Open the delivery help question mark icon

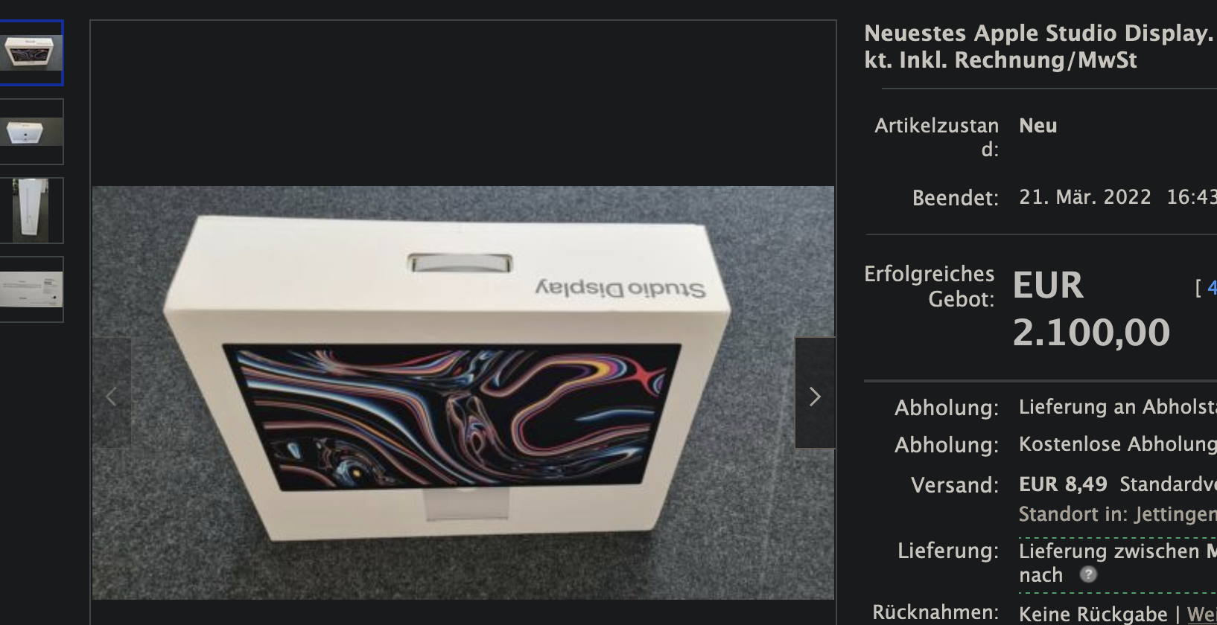pyautogui.click(x=1088, y=574)
